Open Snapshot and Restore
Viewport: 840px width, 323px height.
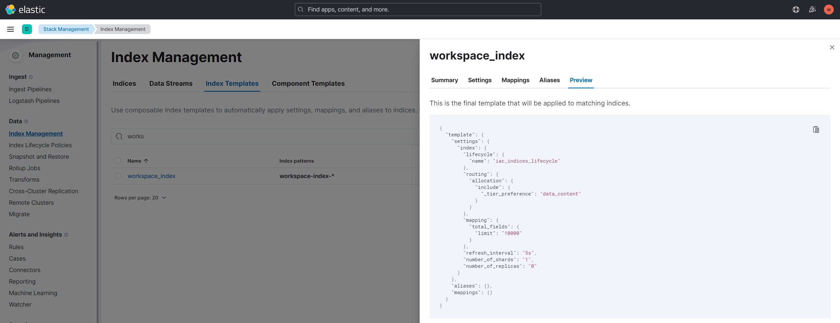(x=39, y=157)
